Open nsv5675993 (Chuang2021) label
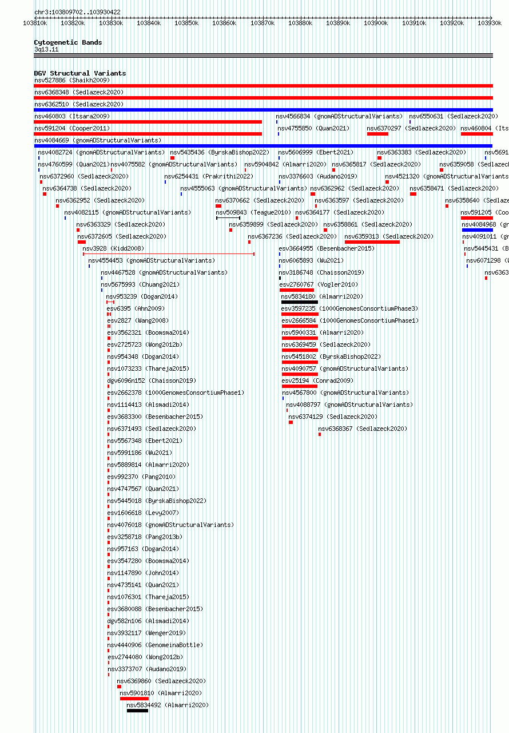The height and width of the screenshot is (733, 509). click(140, 284)
